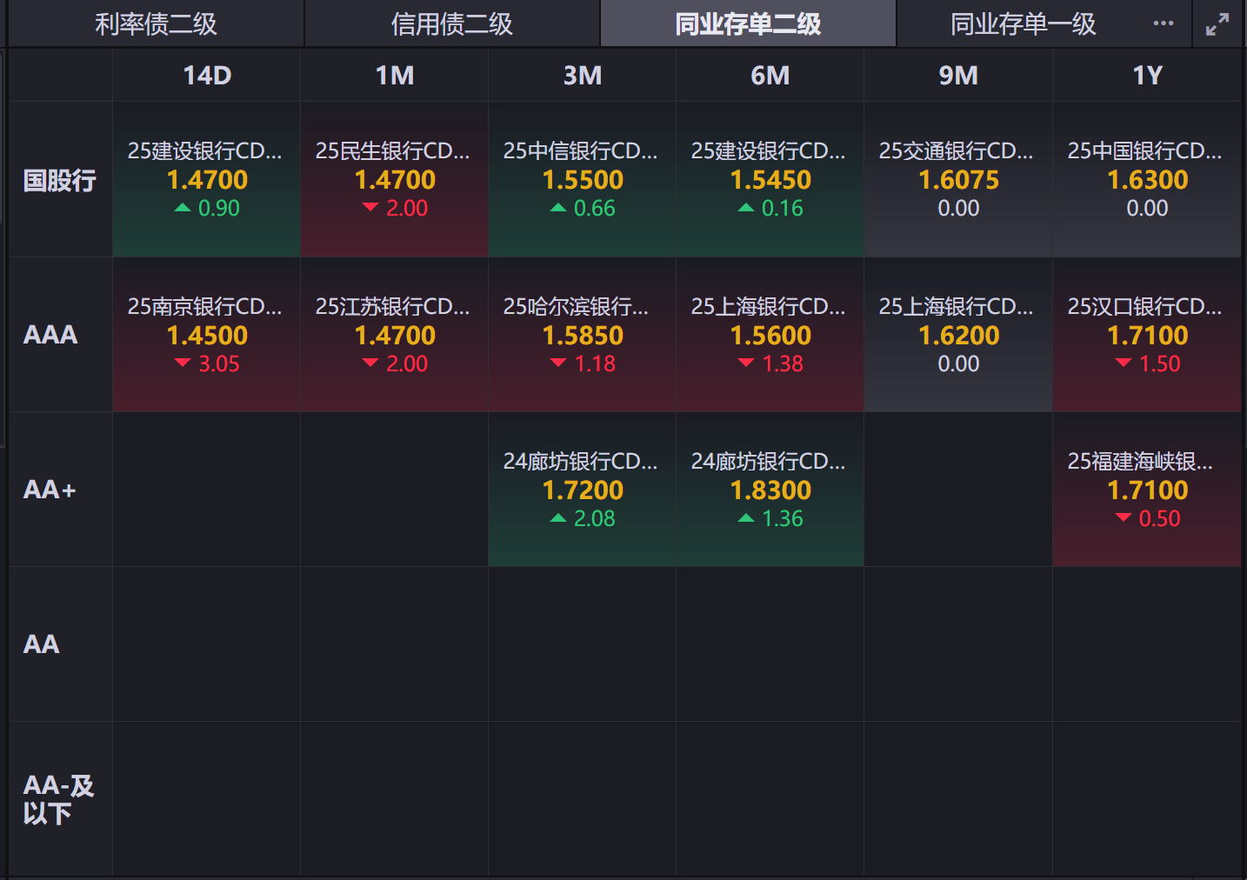Open 25上海银行CD cell at 1.5600
This screenshot has width=1247, height=880.
[x=770, y=335]
